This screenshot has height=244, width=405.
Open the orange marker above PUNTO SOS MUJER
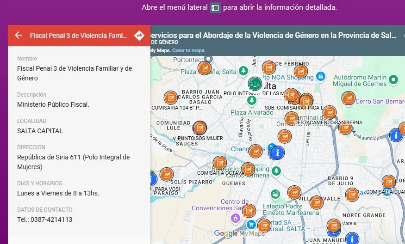point(199,128)
